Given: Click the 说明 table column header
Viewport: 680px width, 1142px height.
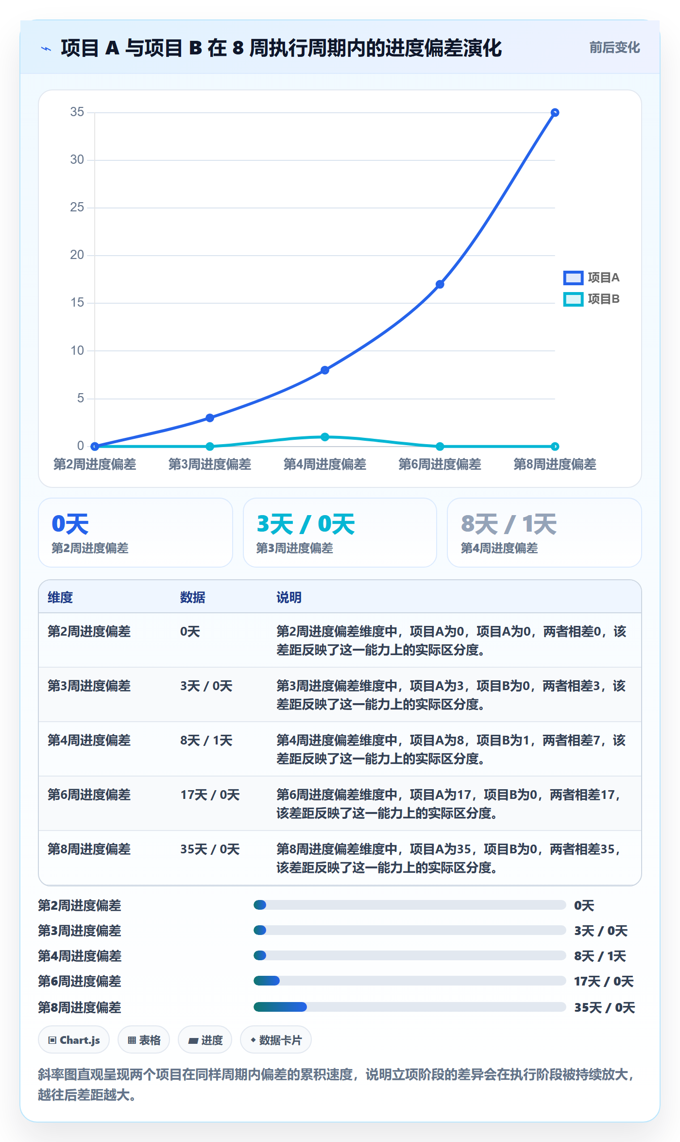Looking at the screenshot, I should (289, 597).
